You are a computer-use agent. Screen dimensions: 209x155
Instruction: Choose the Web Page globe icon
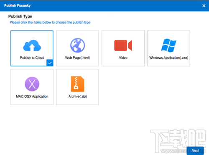click(77, 46)
